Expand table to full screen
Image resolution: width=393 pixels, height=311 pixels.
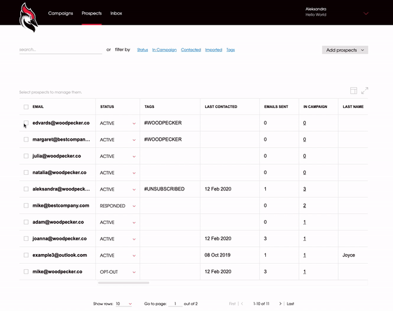[x=365, y=90]
